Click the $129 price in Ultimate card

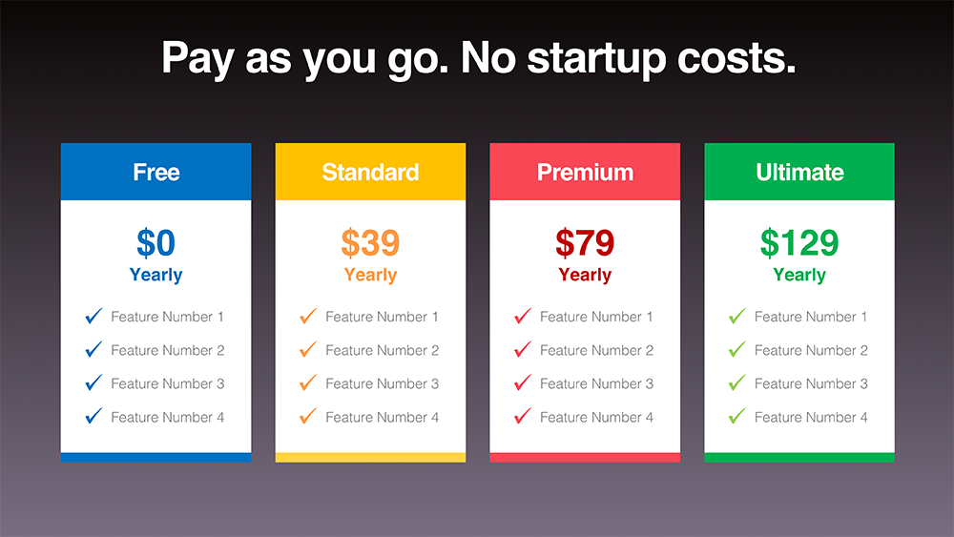tap(799, 242)
